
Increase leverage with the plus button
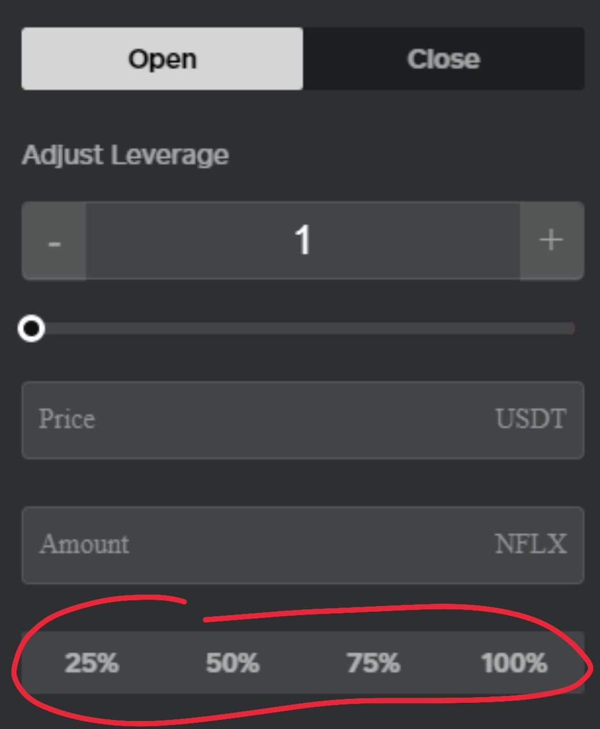point(552,241)
